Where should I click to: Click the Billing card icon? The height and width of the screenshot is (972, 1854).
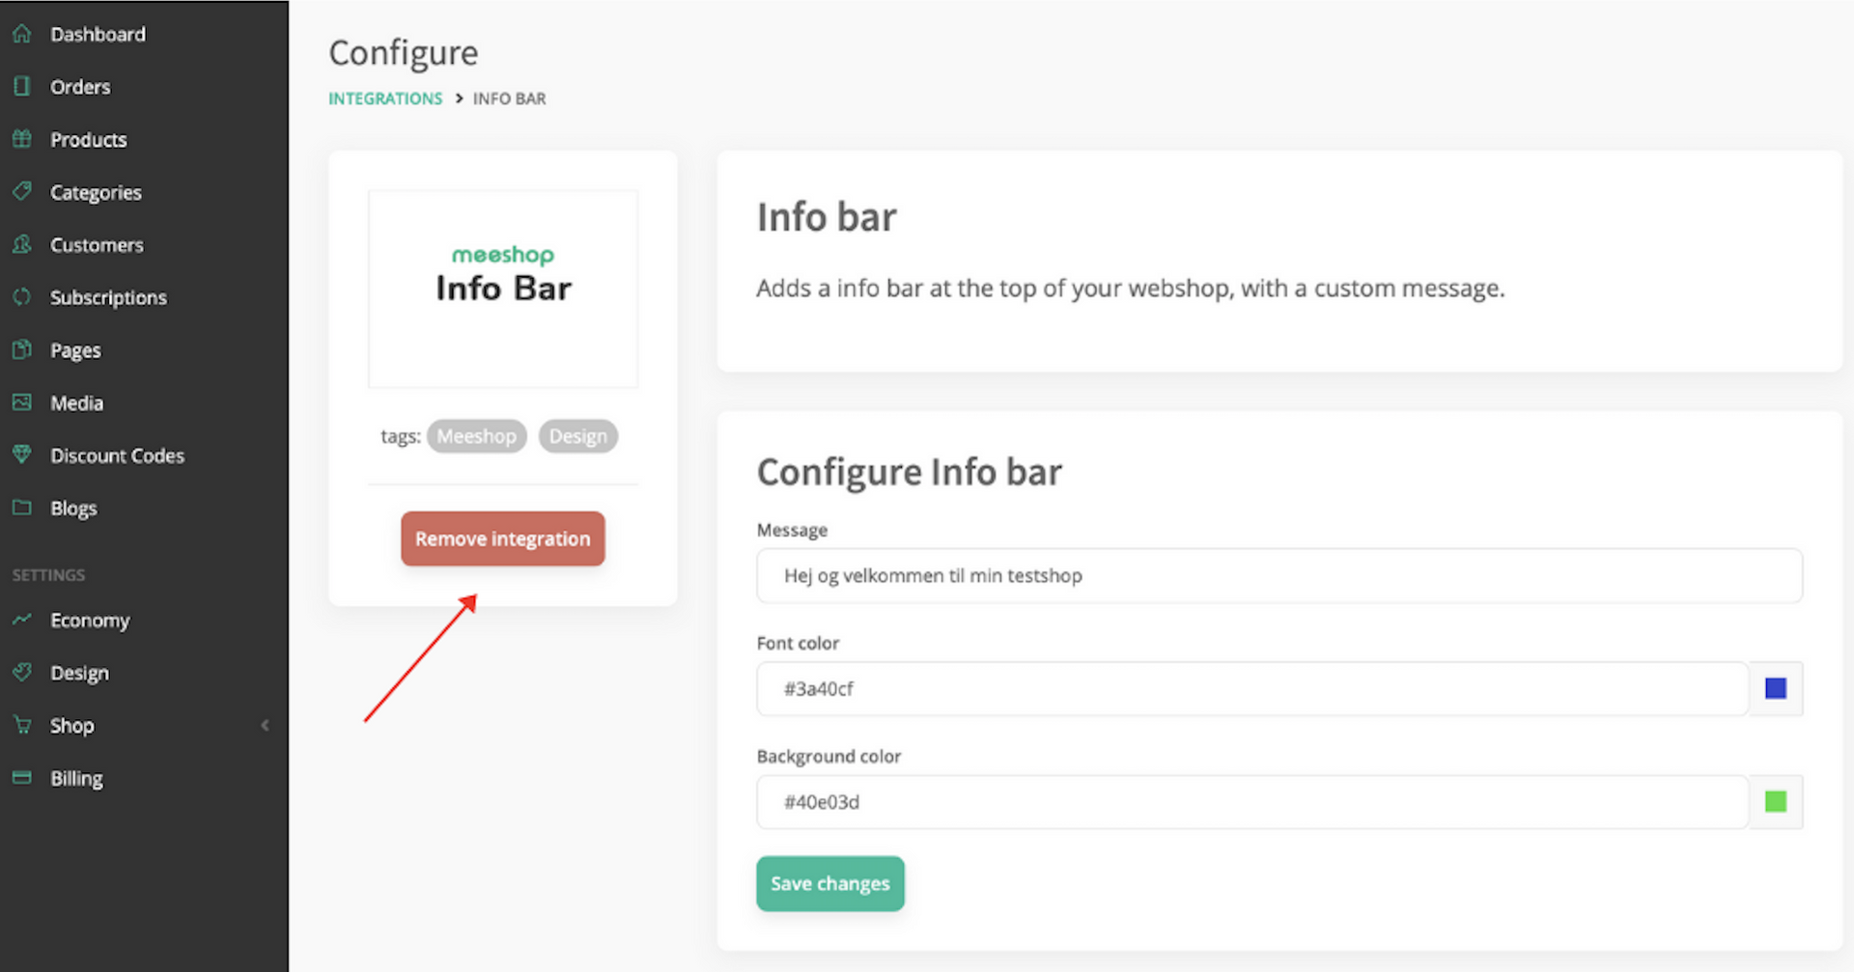coord(22,777)
